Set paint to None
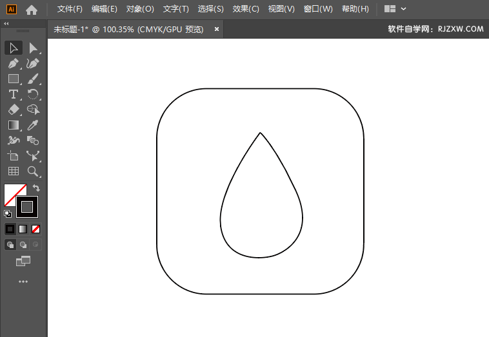 [36, 229]
